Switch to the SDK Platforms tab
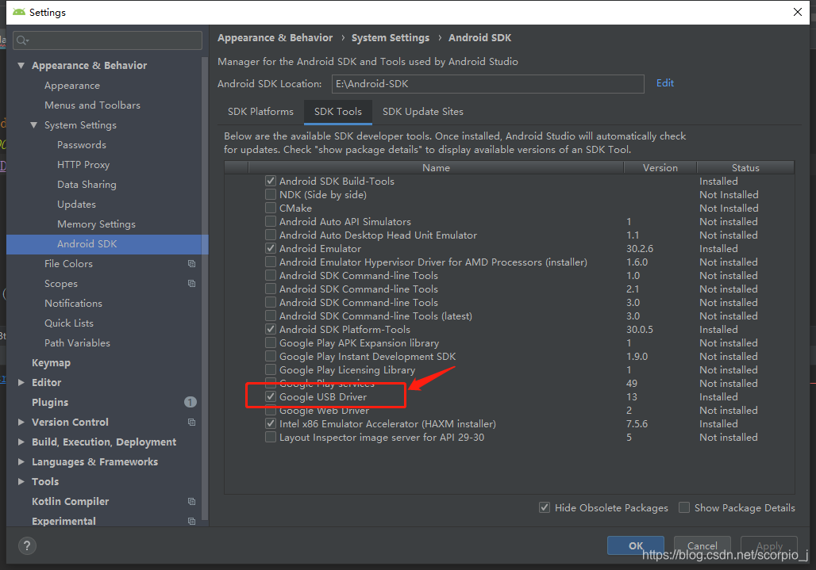 tap(260, 112)
